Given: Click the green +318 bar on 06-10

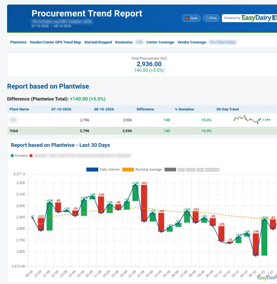Looking at the screenshot, I should tap(264, 237).
